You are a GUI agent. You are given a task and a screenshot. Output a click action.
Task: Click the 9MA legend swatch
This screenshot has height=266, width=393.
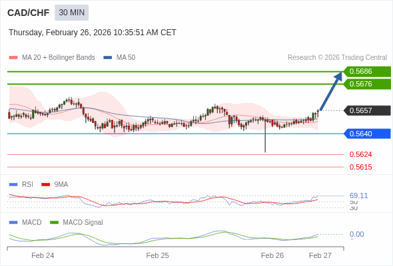point(45,185)
